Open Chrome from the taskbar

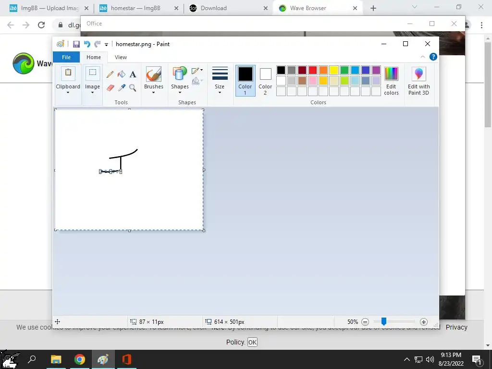point(80,359)
